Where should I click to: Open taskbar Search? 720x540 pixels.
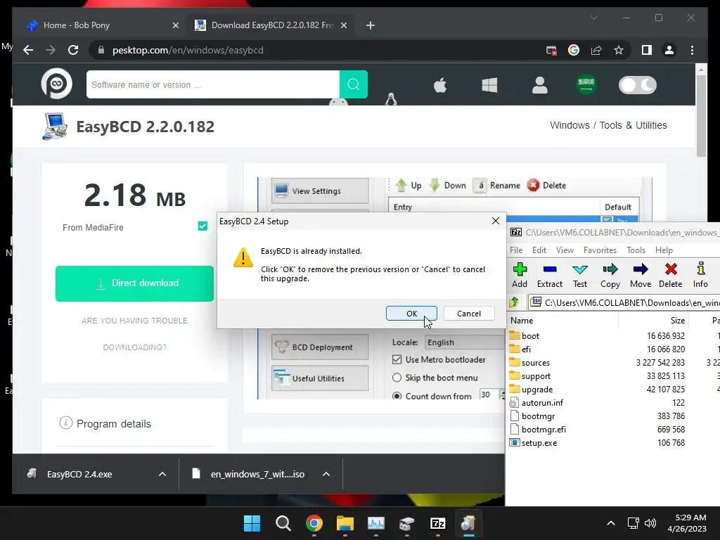click(x=283, y=523)
